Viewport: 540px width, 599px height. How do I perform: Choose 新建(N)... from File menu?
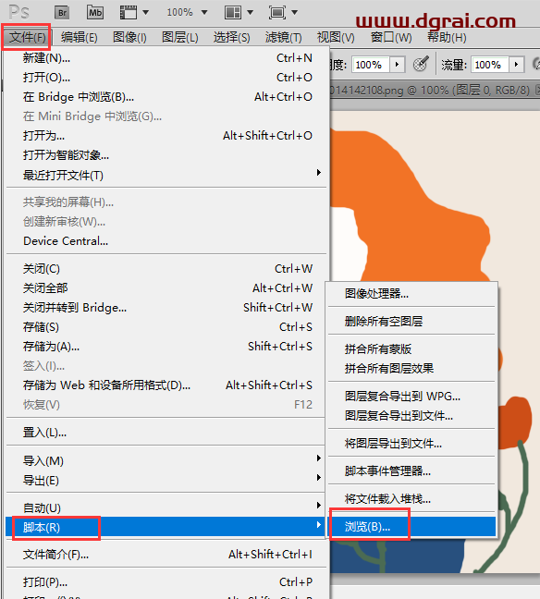[x=166, y=58]
